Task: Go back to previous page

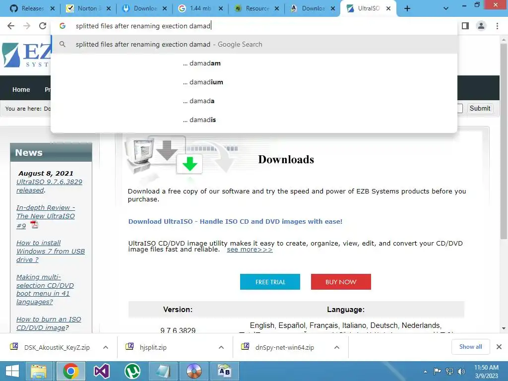Action: pyautogui.click(x=11, y=26)
